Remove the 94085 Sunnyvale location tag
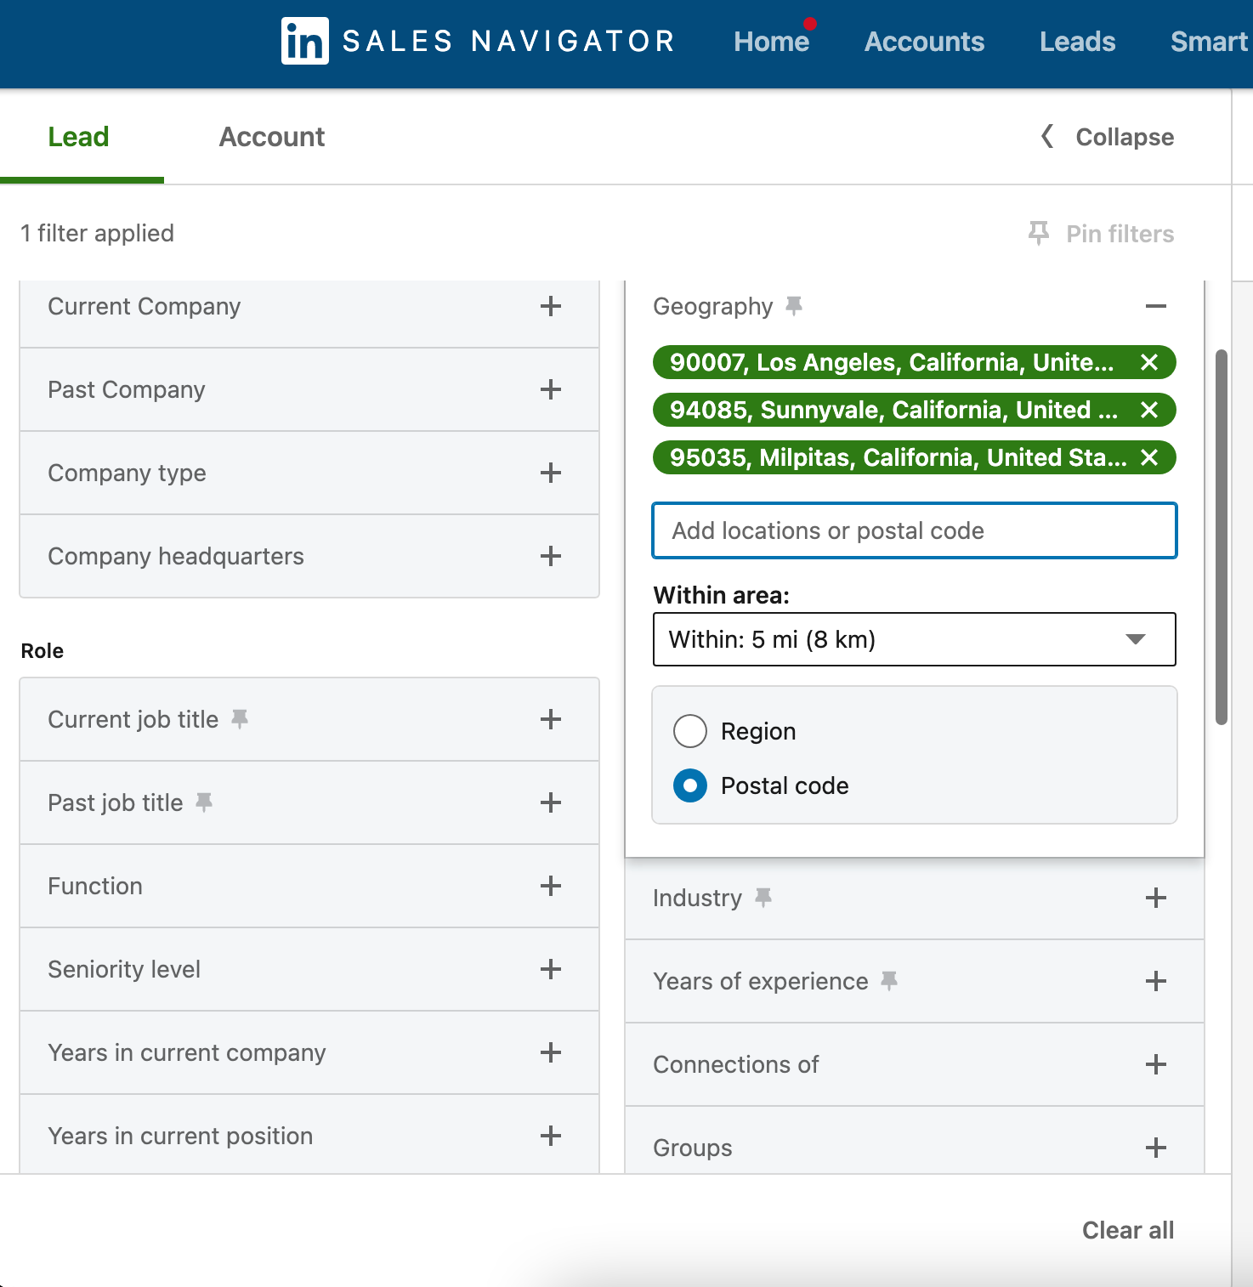 pos(1149,410)
